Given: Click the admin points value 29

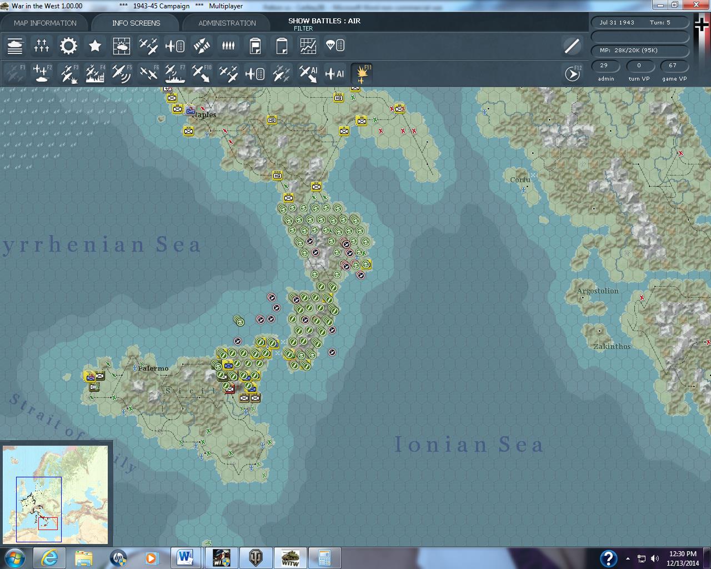Looking at the screenshot, I should (x=605, y=66).
